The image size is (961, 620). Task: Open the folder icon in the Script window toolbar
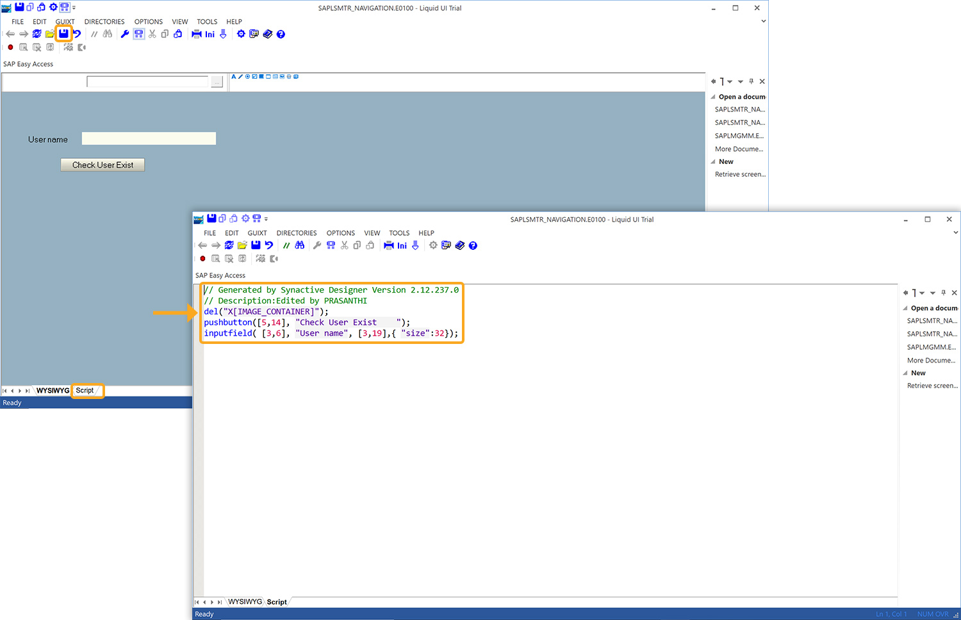pyautogui.click(x=242, y=245)
